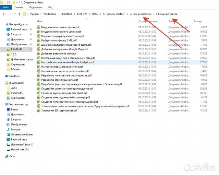Select file name Создание макета домашней страницы.pdf
The height and width of the screenshot is (175, 219).
coord(66,98)
